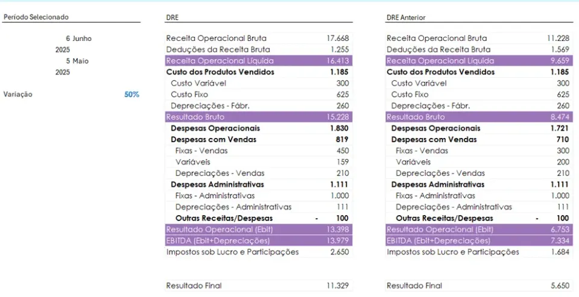Select the Maio month in Período Selecionado
The width and height of the screenshot is (579, 297).
click(80, 61)
